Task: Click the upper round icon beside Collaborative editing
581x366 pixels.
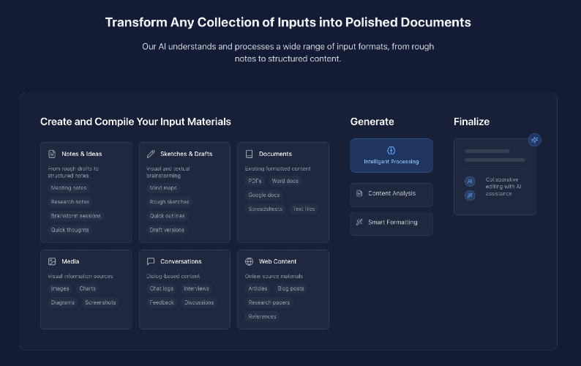Action: point(470,182)
